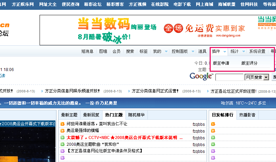Open topic 2008奥运主题歌曲“我和你”
This screenshot has height=162, width=276.
pyautogui.click(x=93, y=144)
